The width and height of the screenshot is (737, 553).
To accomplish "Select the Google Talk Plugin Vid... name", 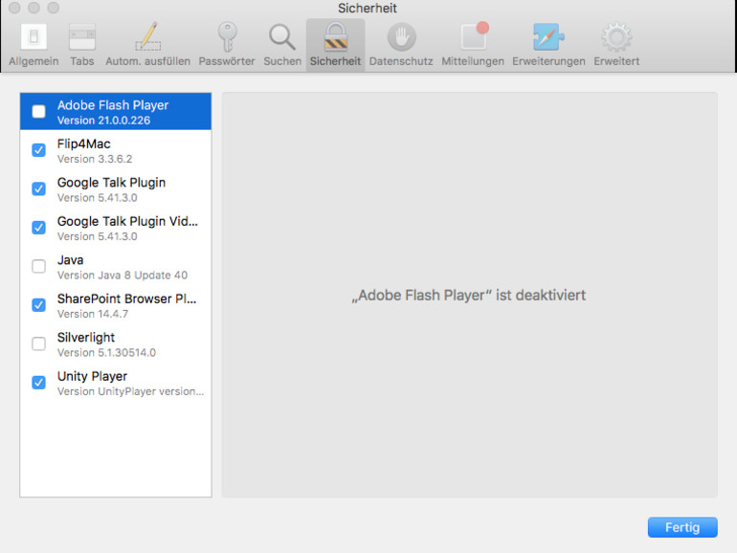I will point(127,221).
